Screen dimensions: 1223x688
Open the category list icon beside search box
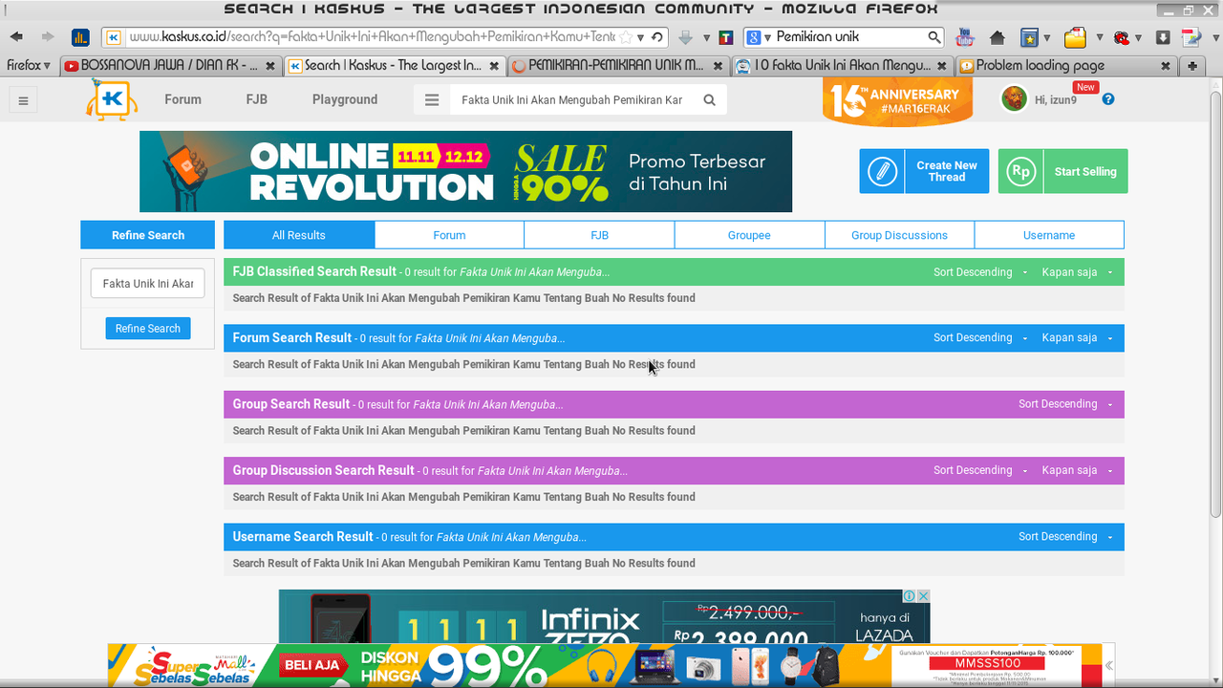pyautogui.click(x=432, y=99)
